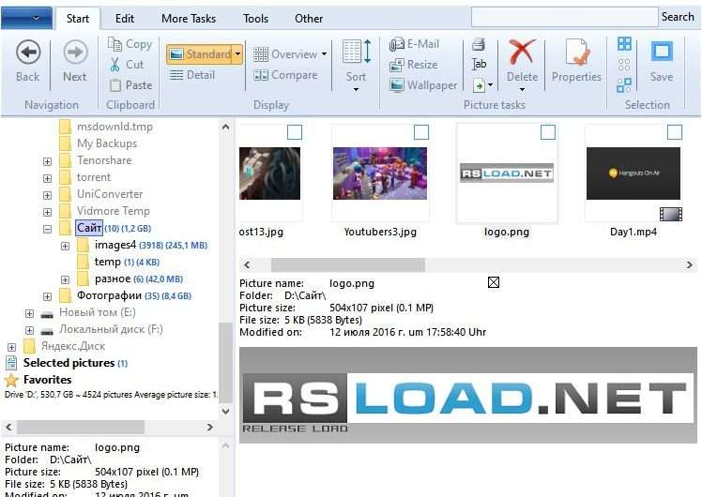Choose Compare display mode
This screenshot has height=497, width=702.
click(x=285, y=75)
